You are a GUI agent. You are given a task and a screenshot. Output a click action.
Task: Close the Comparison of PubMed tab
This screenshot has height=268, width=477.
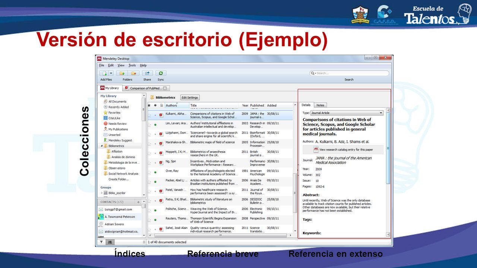tap(165, 88)
